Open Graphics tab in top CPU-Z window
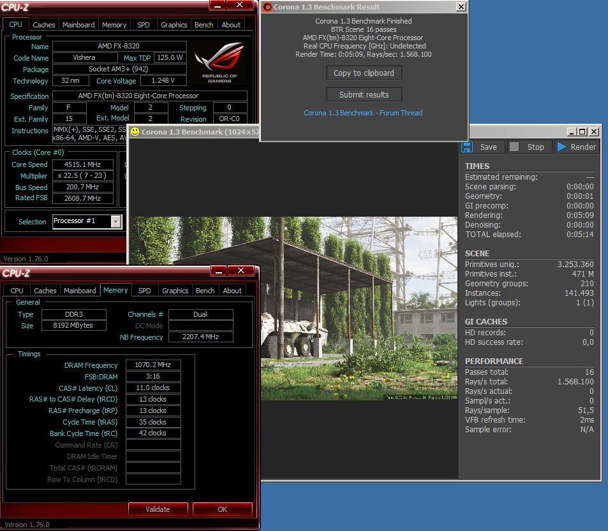The width and height of the screenshot is (608, 531). pos(174,25)
